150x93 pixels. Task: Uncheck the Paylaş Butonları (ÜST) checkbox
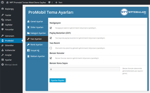(51, 38)
